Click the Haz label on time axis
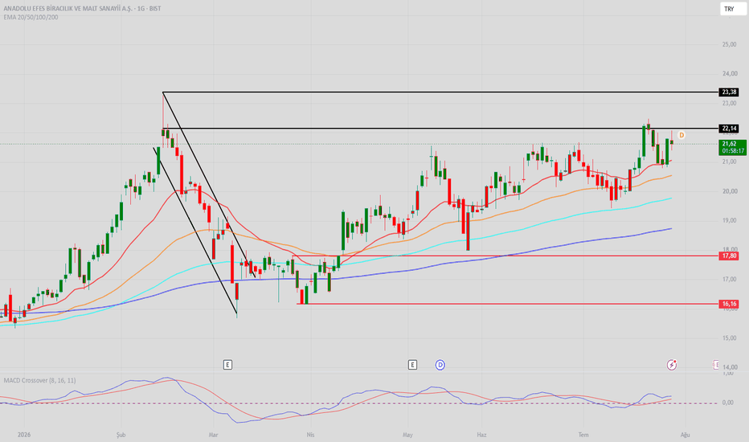 [481, 435]
